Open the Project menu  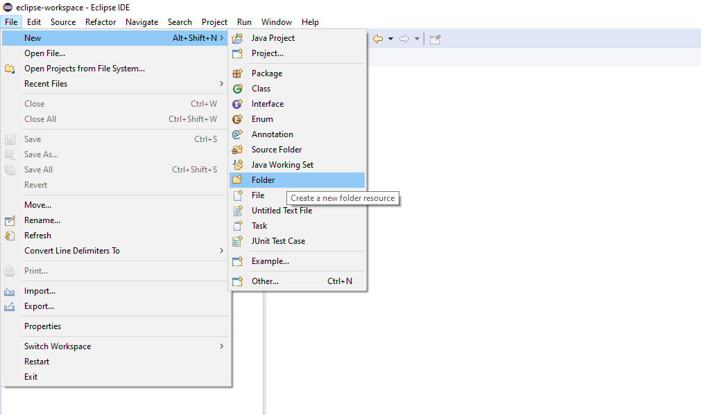click(214, 22)
